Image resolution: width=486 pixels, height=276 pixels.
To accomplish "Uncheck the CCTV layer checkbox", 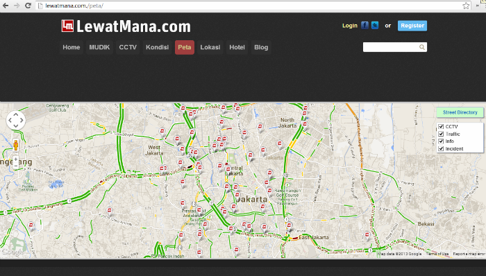I will [x=441, y=126].
